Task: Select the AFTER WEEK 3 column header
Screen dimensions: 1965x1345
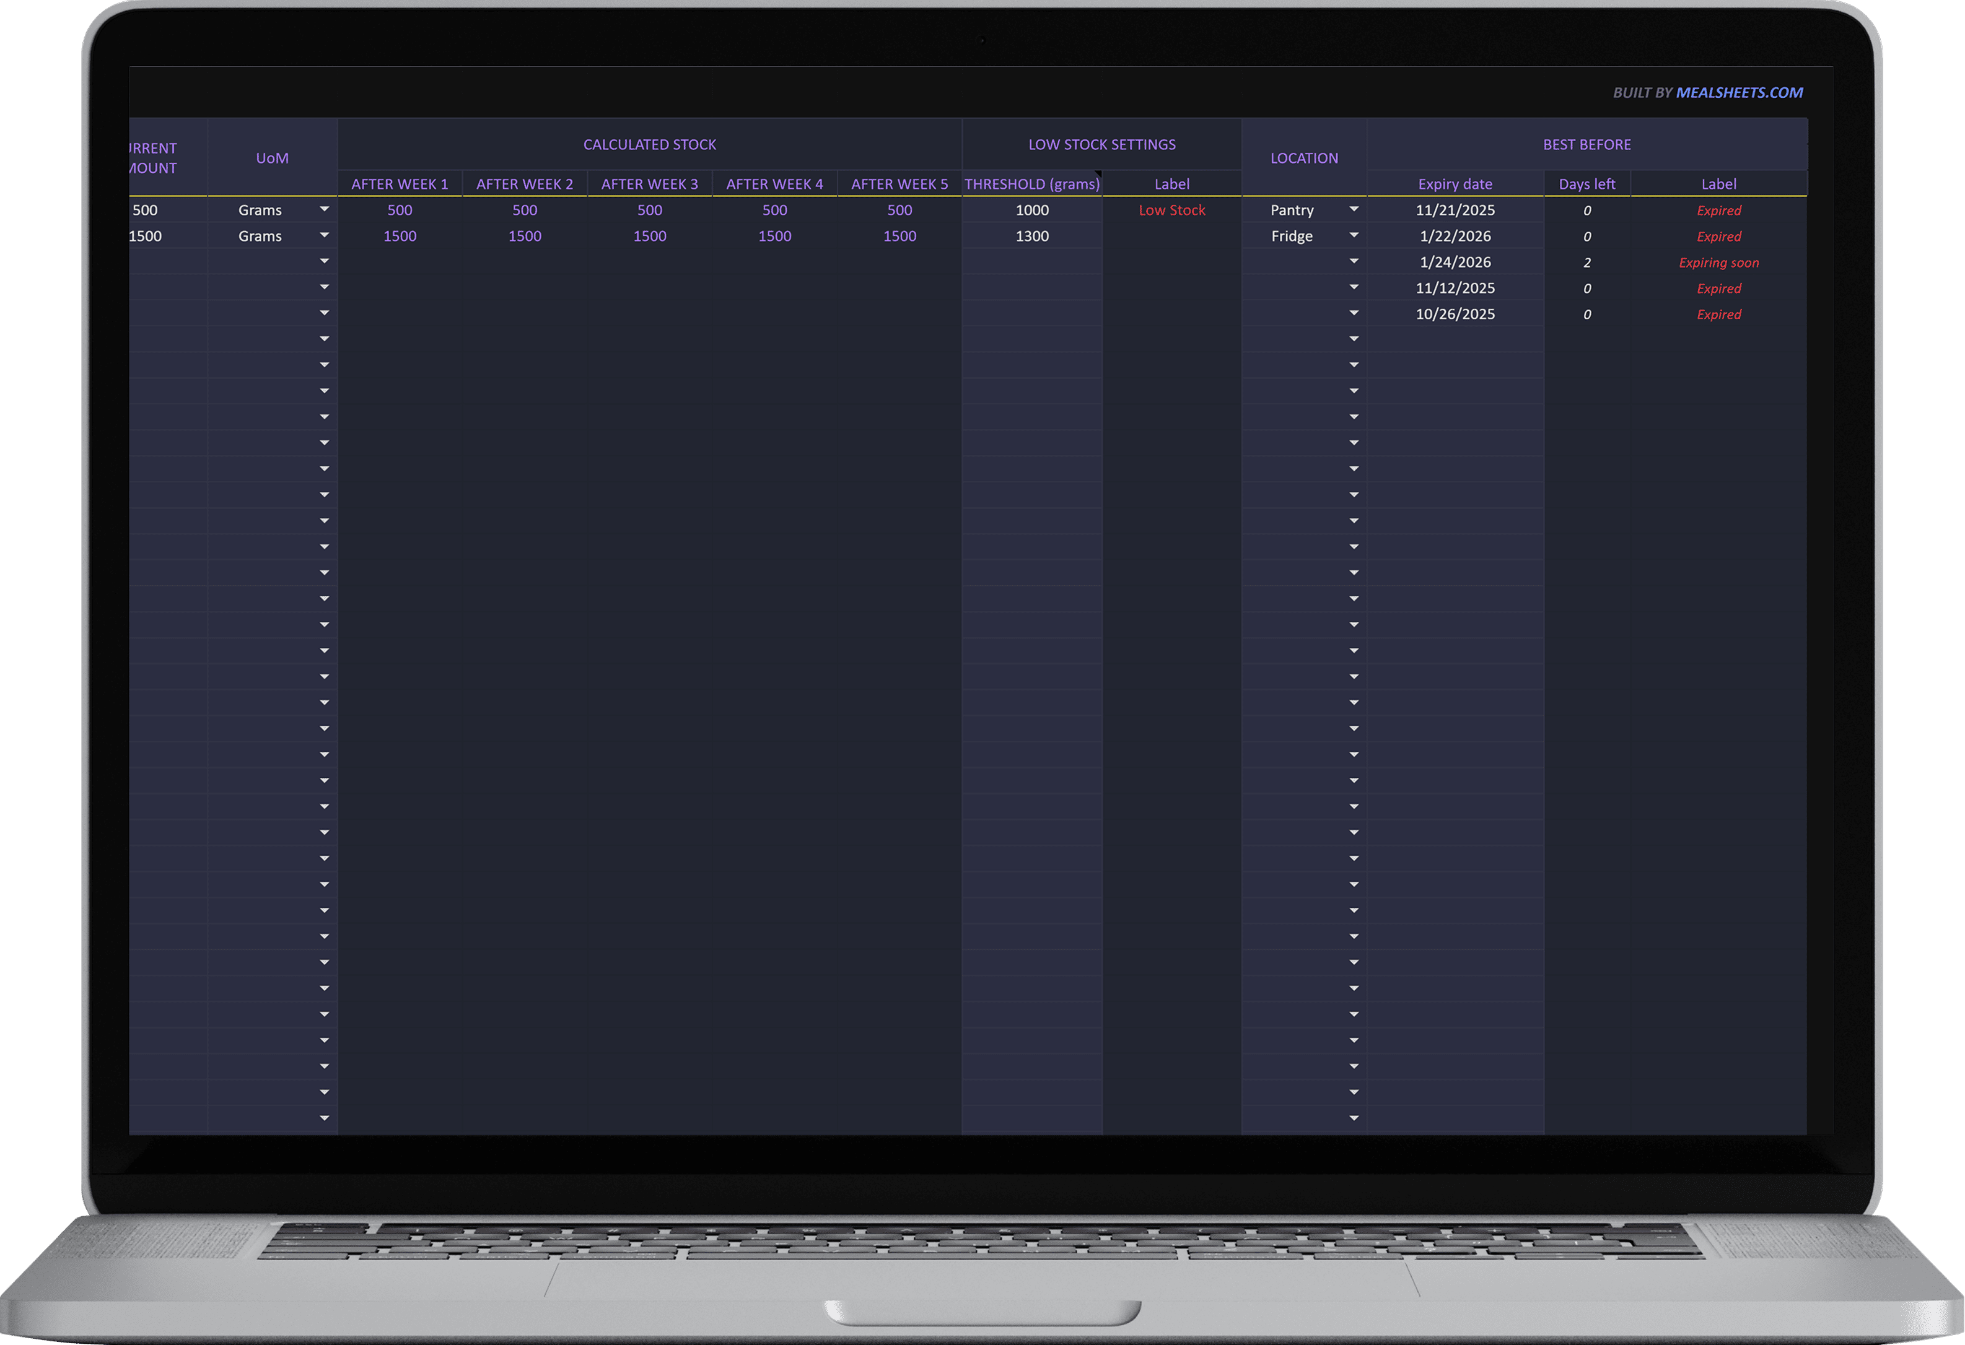Action: [x=649, y=185]
